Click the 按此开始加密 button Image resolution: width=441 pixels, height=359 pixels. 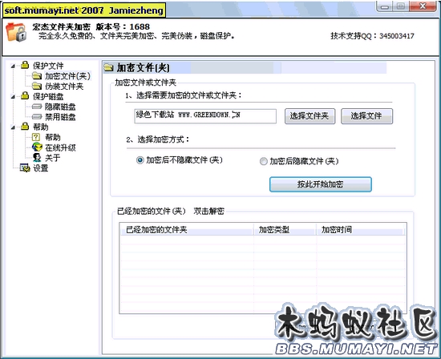(321, 184)
